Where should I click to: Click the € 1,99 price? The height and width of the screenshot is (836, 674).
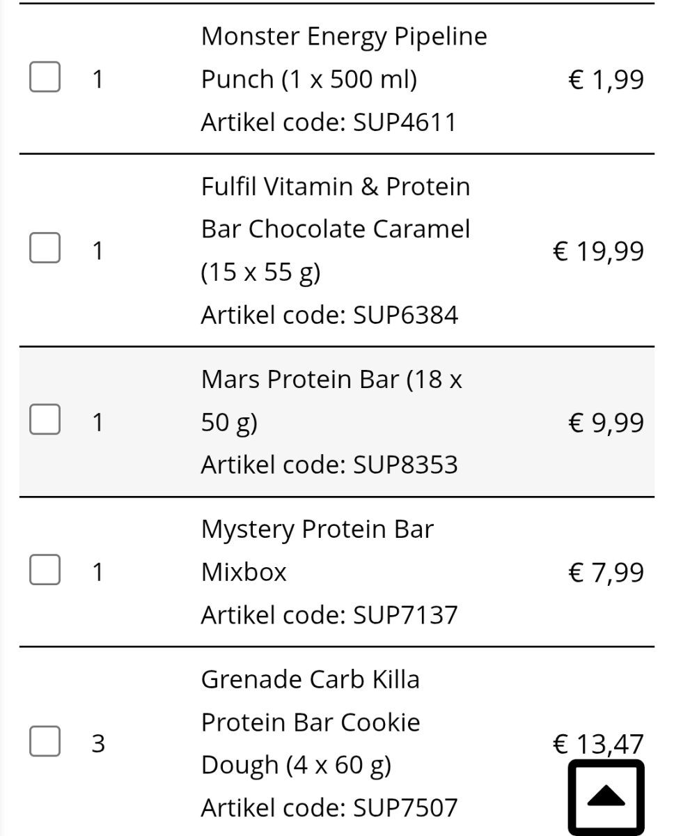(606, 79)
